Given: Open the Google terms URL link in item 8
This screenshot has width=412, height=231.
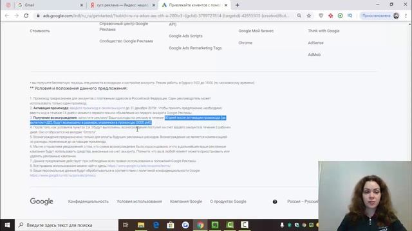Looking at the screenshot, I should click(139, 166).
